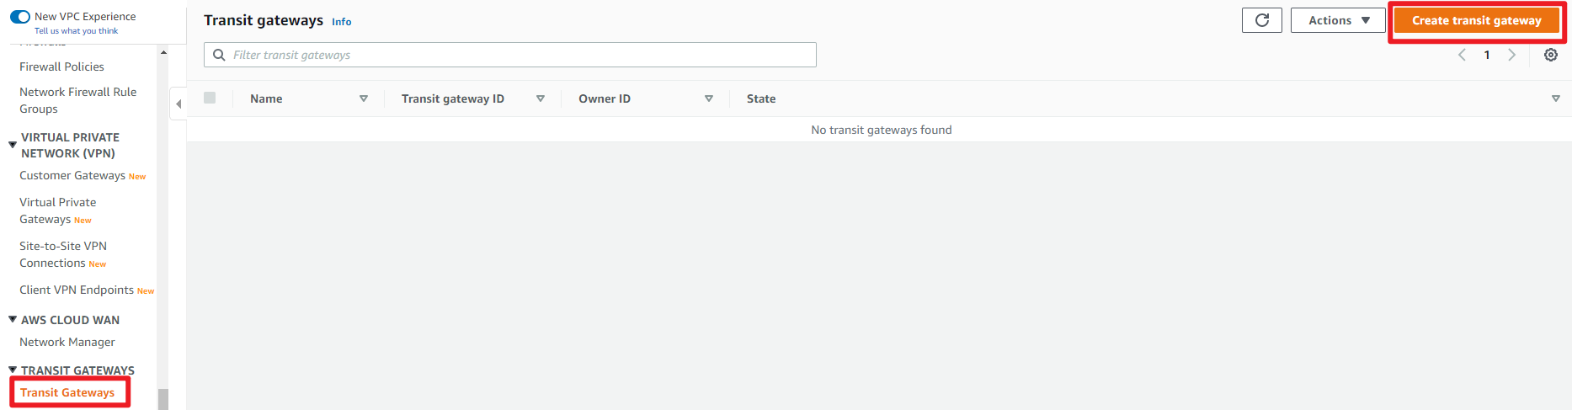Viewport: 1572px width, 410px height.
Task: Check the select-all table checkbox
Action: [210, 98]
